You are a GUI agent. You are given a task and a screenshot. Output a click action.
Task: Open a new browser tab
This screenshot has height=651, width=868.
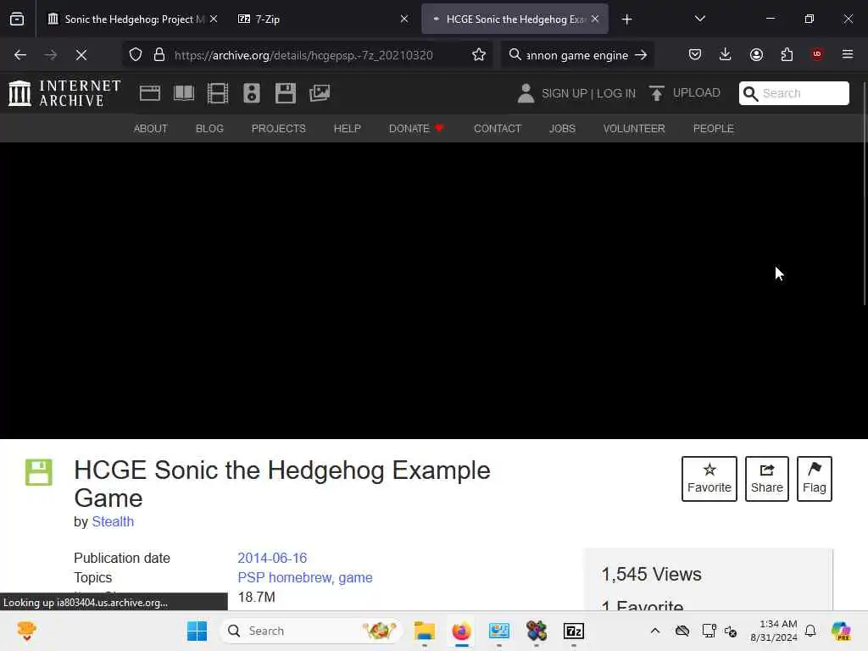626,19
